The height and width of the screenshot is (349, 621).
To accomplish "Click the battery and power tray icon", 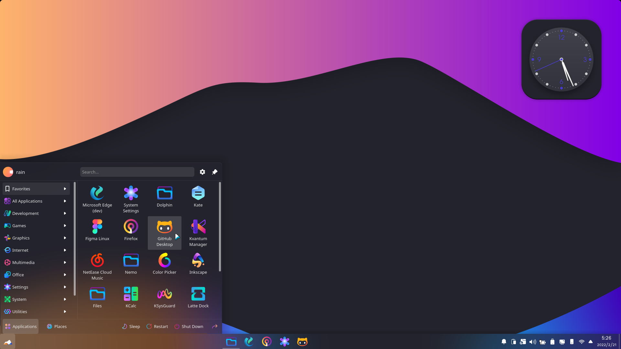I will [x=543, y=342].
